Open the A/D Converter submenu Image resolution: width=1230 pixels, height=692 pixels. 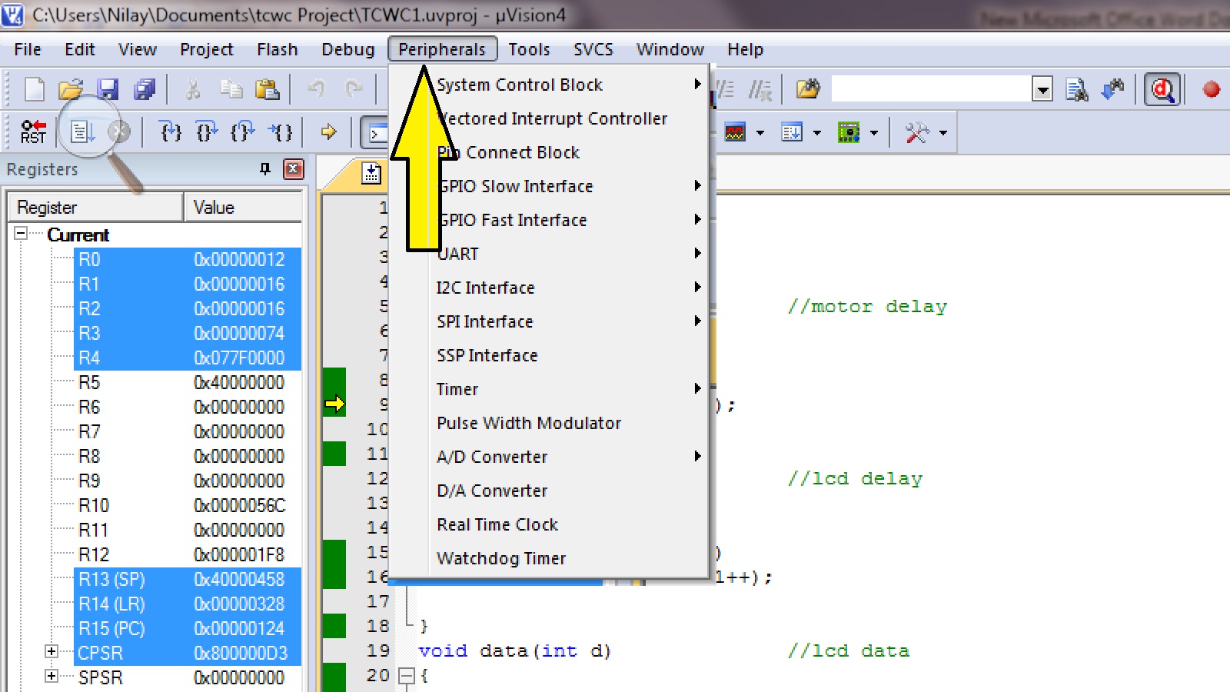pyautogui.click(x=549, y=457)
